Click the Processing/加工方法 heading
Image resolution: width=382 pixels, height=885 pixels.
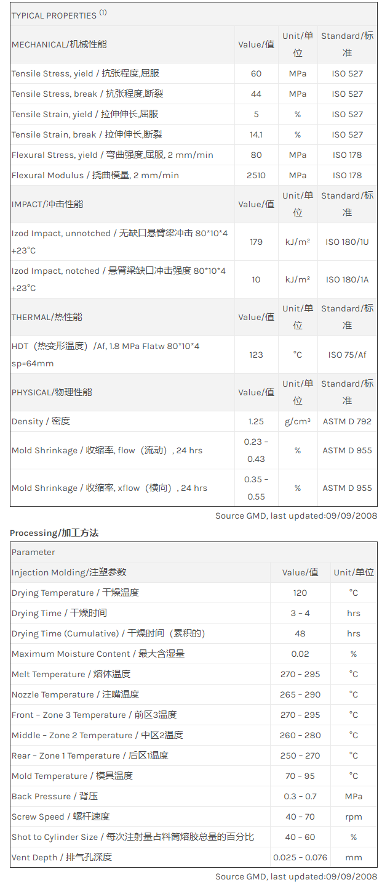tap(54, 532)
